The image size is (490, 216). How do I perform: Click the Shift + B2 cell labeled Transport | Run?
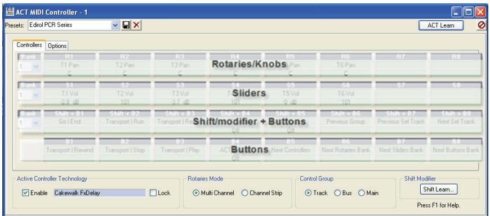[125, 122]
